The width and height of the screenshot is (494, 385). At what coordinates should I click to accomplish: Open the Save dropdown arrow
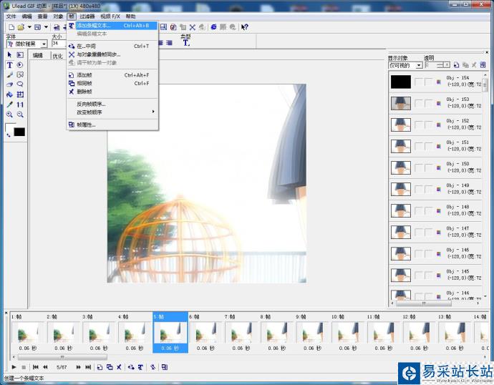point(46,27)
